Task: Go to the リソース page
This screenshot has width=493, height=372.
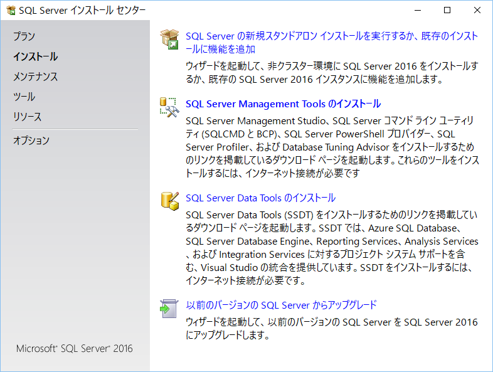Action: tap(28, 117)
